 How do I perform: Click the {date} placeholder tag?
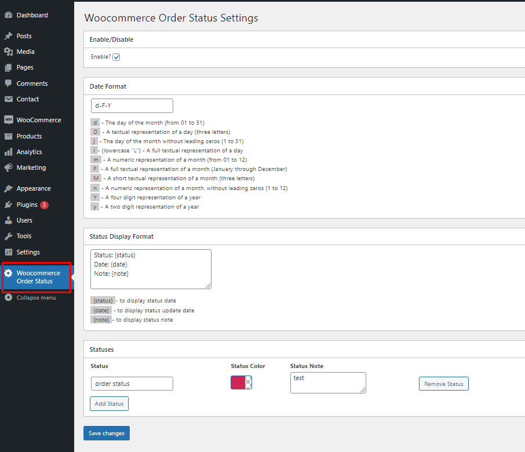coord(101,311)
